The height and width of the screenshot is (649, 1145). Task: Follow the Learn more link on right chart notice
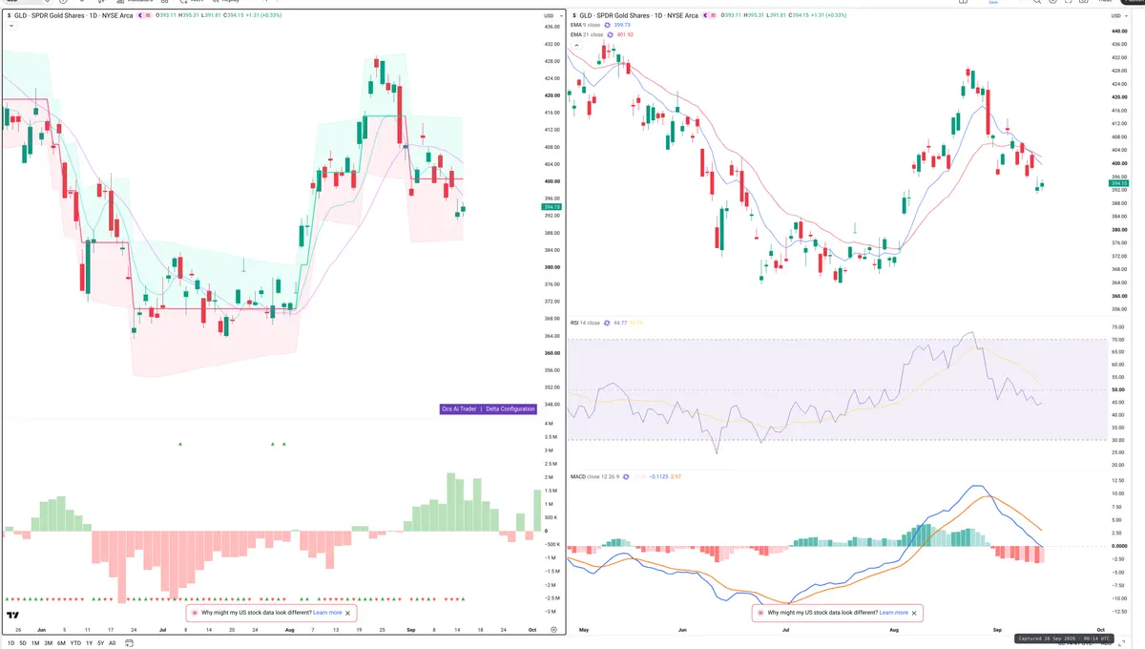pos(893,613)
